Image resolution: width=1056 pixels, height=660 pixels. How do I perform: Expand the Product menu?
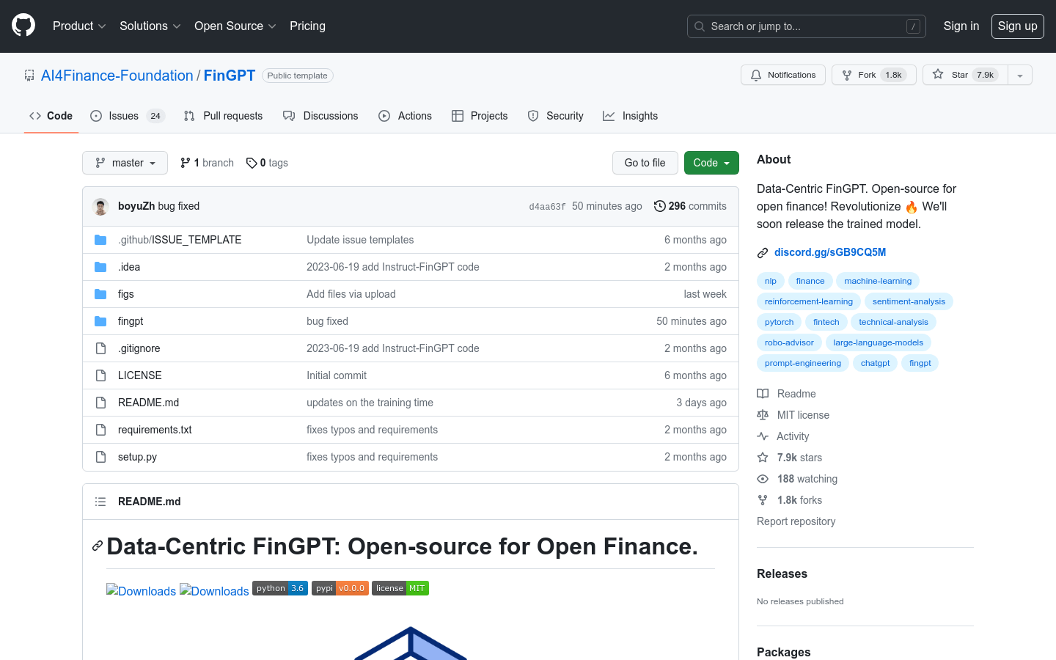pos(79,26)
